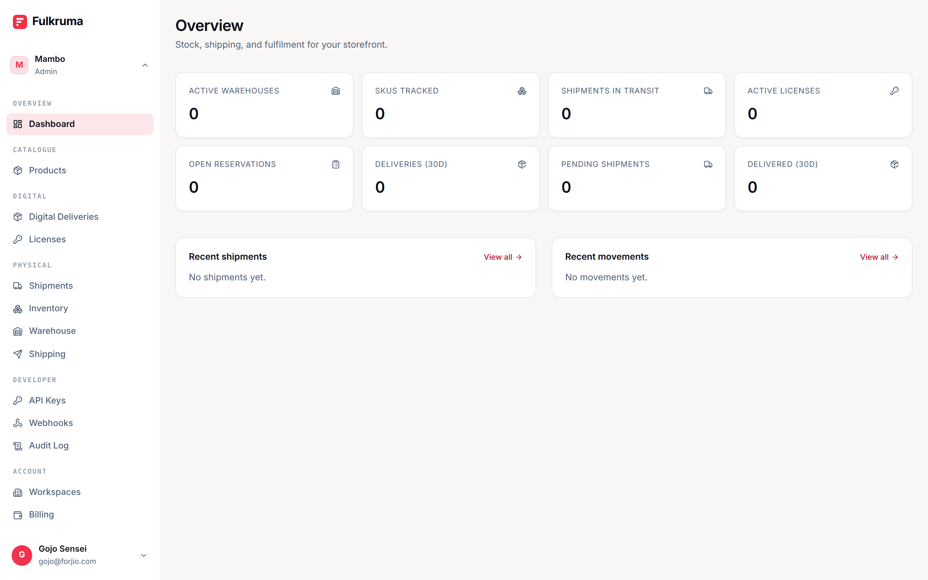The height and width of the screenshot is (580, 928).
Task: Click the SKUs Tracked boxes icon
Action: coord(522,91)
